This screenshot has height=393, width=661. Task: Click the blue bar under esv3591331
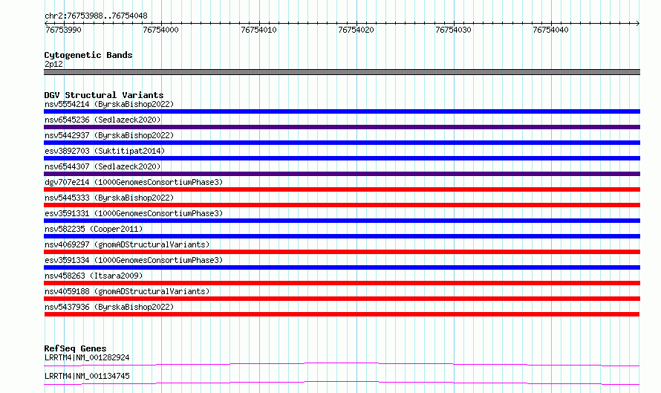[342, 221]
